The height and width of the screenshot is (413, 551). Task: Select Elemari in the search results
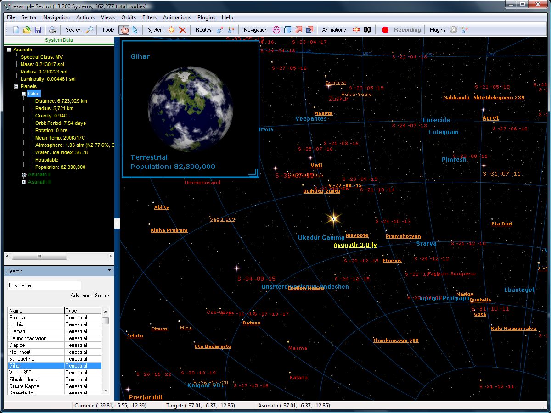point(55,331)
